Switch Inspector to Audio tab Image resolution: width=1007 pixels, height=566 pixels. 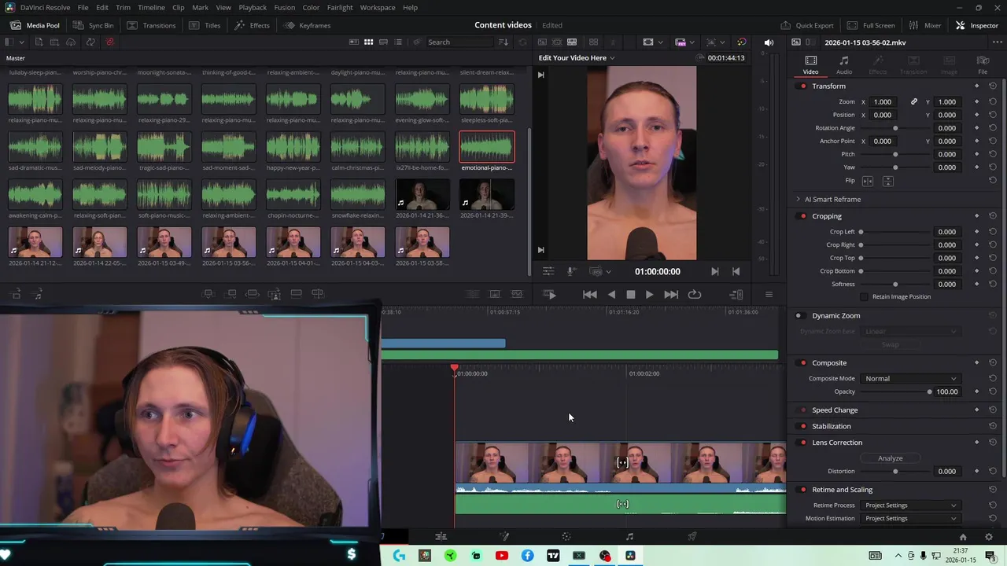[844, 64]
